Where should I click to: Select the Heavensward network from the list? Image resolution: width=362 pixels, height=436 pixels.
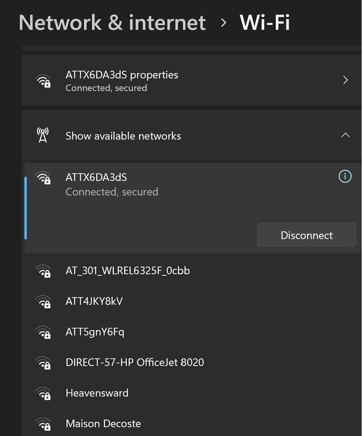97,393
